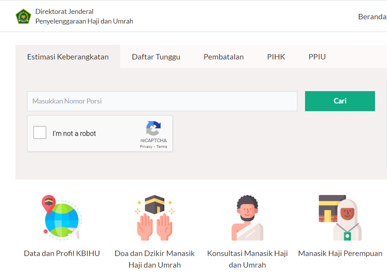Open the reCAPTCHA Privacy link

point(146,147)
